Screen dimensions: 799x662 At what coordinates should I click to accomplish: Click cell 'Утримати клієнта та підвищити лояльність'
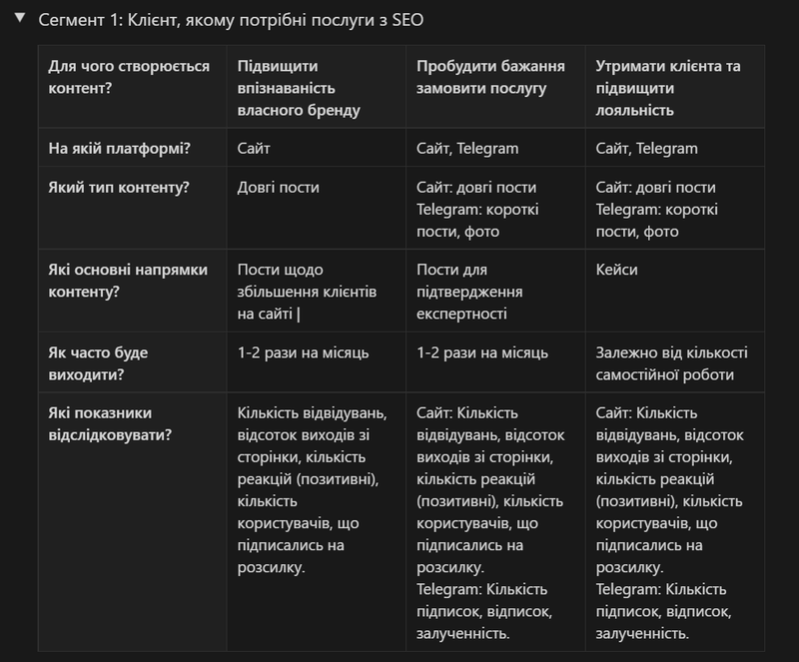[675, 87]
